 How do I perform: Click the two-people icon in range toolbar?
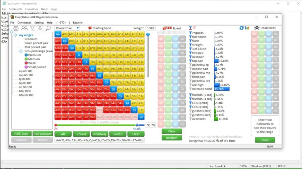[x=24, y=28]
